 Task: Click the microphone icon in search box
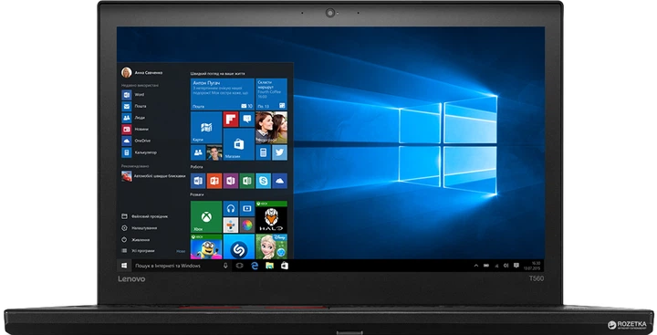pos(225,266)
